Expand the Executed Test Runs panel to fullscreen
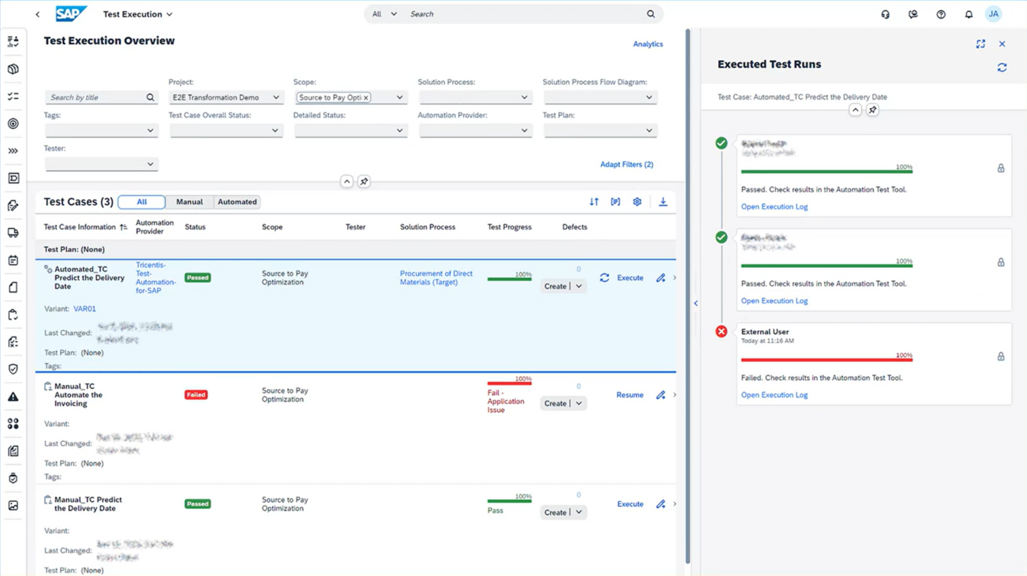1027x576 pixels. [980, 43]
